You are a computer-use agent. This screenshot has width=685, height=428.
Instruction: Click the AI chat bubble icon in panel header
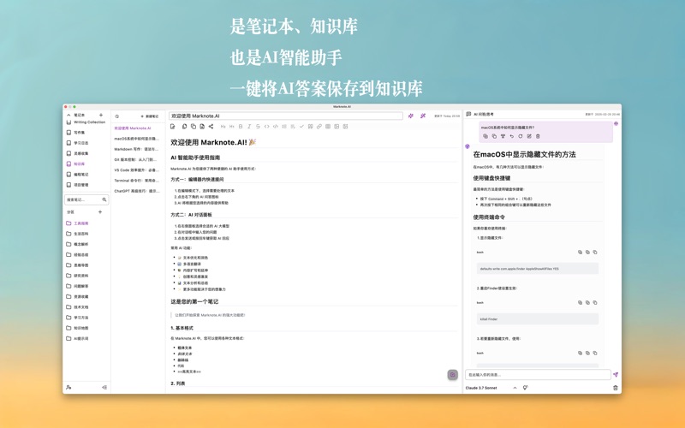468,114
